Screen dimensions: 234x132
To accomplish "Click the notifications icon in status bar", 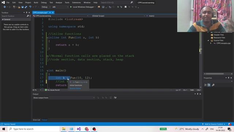I will click(x=230, y=124).
